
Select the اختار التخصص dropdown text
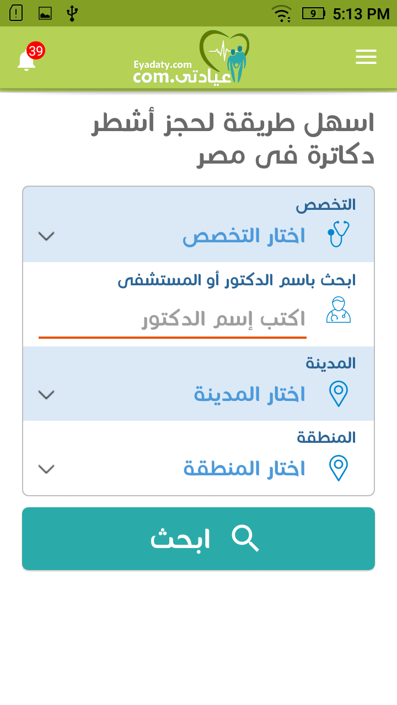244,237
